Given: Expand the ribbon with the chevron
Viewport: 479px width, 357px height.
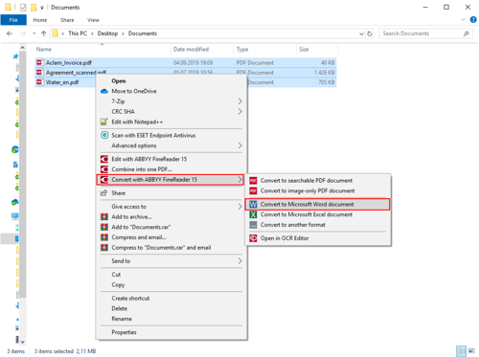Looking at the screenshot, I should pos(463,20).
